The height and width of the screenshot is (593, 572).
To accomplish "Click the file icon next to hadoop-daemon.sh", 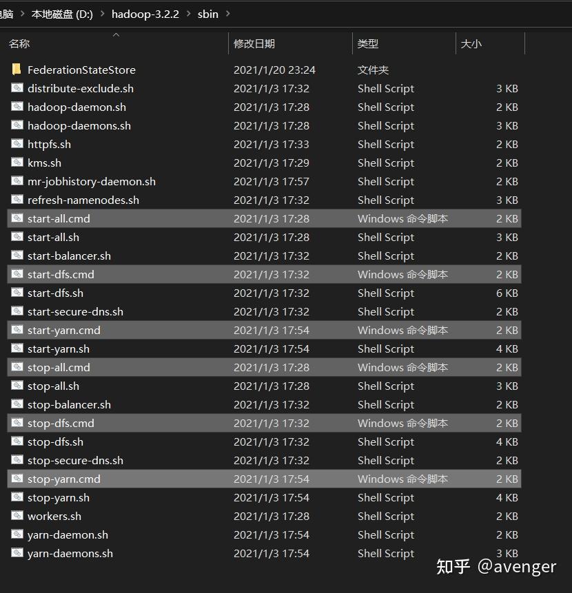I will click(17, 107).
